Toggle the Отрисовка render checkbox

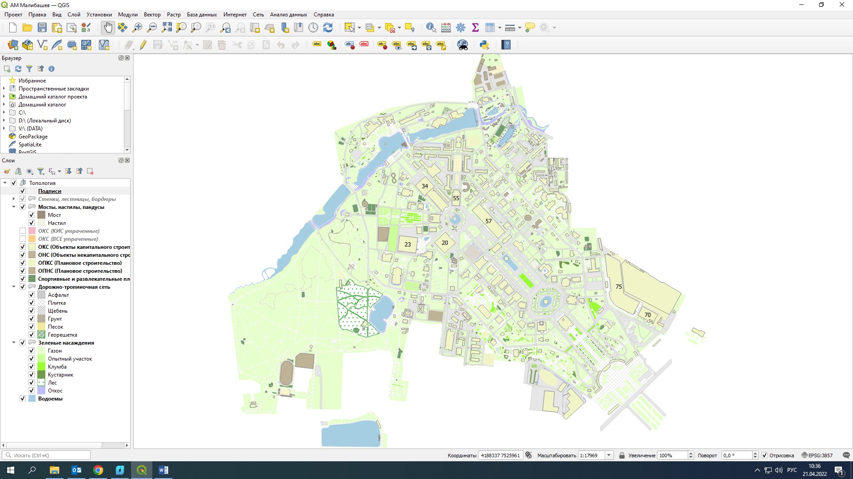(x=765, y=455)
